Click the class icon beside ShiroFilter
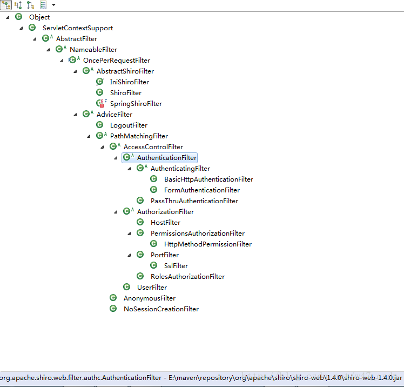The image size is (404, 387). click(100, 92)
